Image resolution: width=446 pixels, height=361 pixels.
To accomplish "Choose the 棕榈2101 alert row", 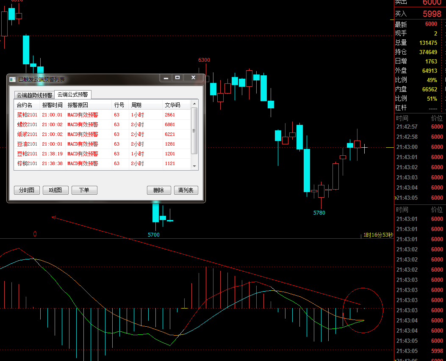I will (x=28, y=163).
